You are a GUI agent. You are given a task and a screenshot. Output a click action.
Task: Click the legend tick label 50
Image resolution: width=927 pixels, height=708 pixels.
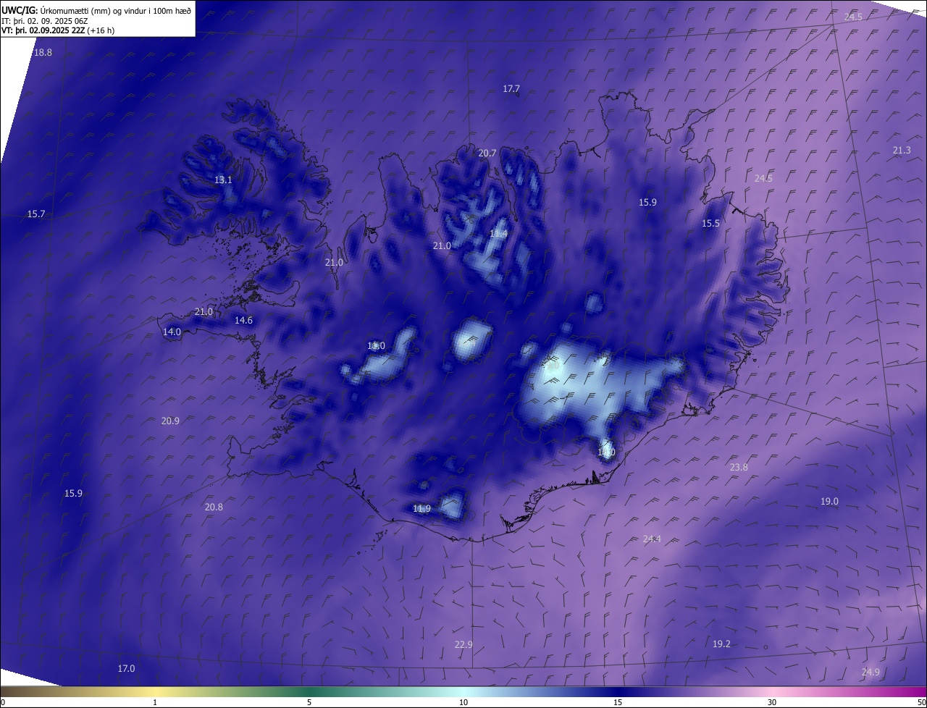921,702
